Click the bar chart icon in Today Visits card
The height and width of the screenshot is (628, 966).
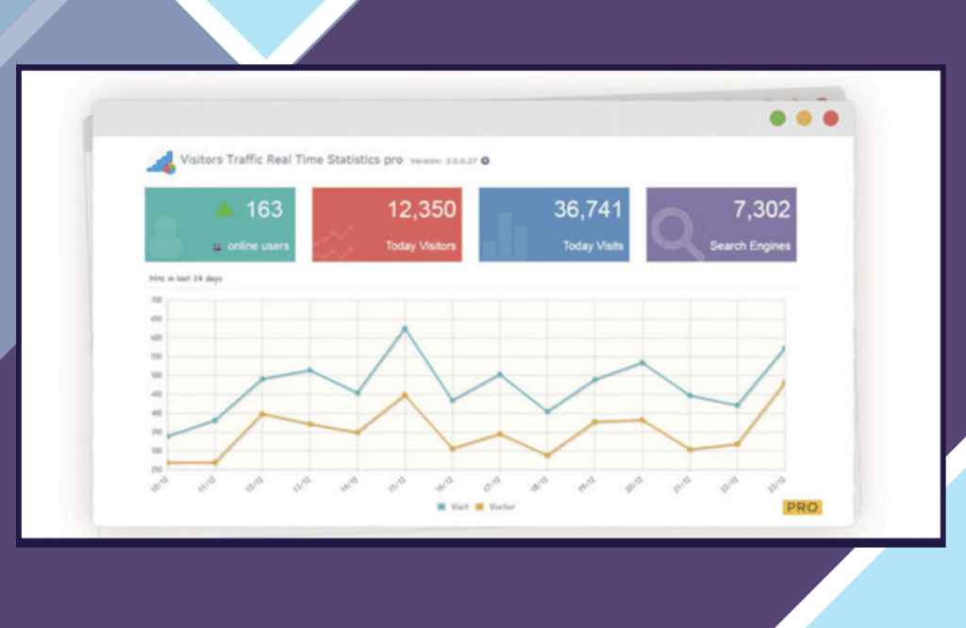point(505,236)
